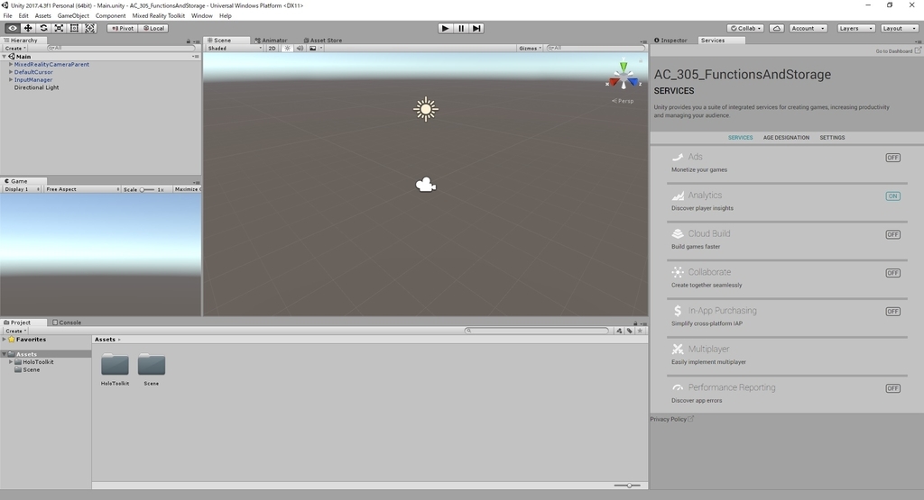The image size is (924, 500).
Task: Select Directional Light in Hierarchy
Action: (x=36, y=87)
